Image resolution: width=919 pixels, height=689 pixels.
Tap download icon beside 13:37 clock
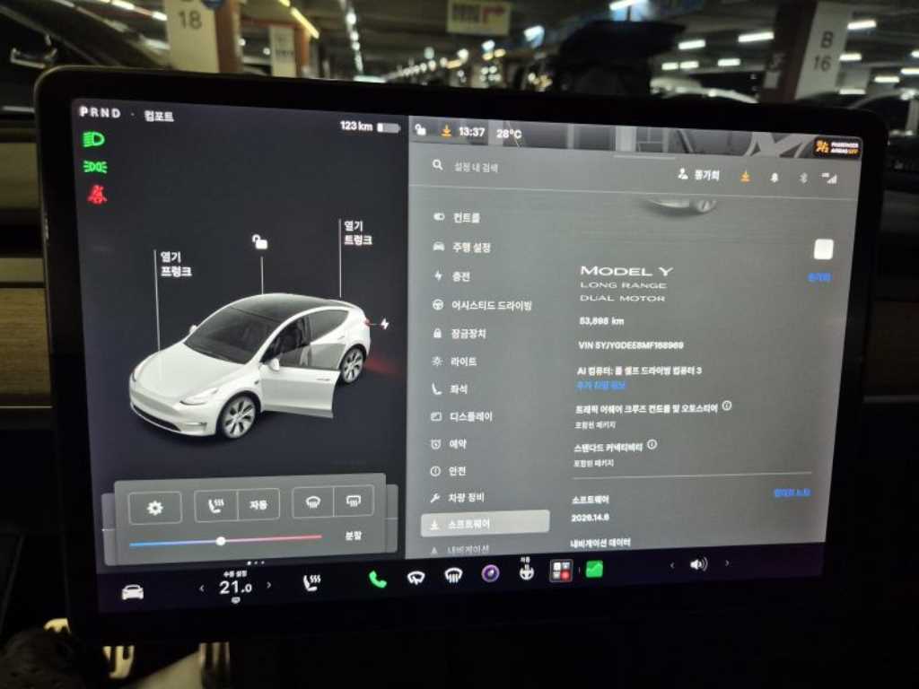click(x=446, y=131)
